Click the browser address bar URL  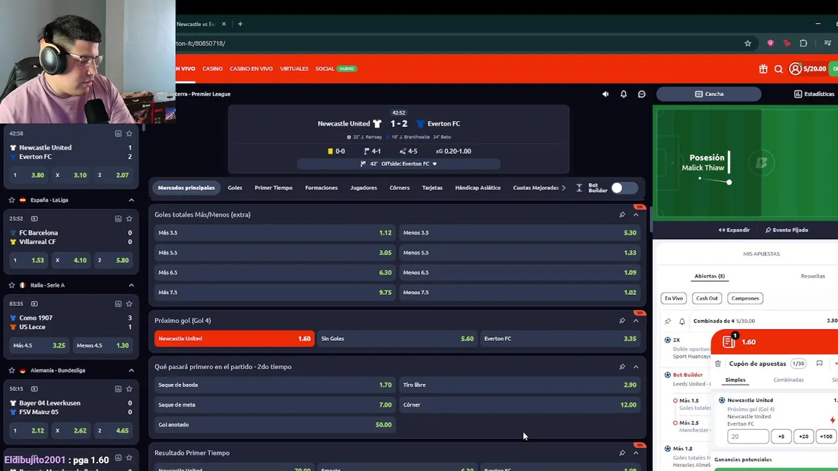pos(200,43)
